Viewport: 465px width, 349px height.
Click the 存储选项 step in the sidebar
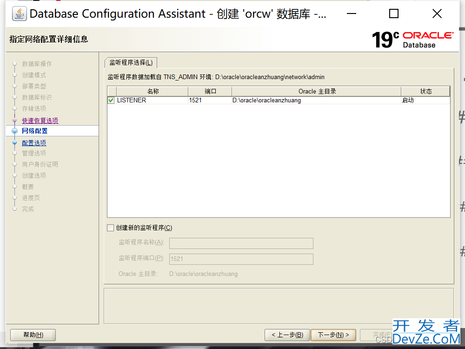pyautogui.click(x=34, y=108)
